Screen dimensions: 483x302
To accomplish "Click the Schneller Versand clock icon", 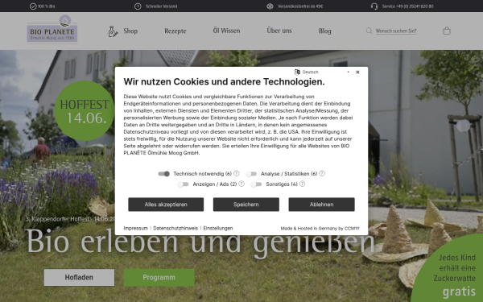I will [x=138, y=6].
